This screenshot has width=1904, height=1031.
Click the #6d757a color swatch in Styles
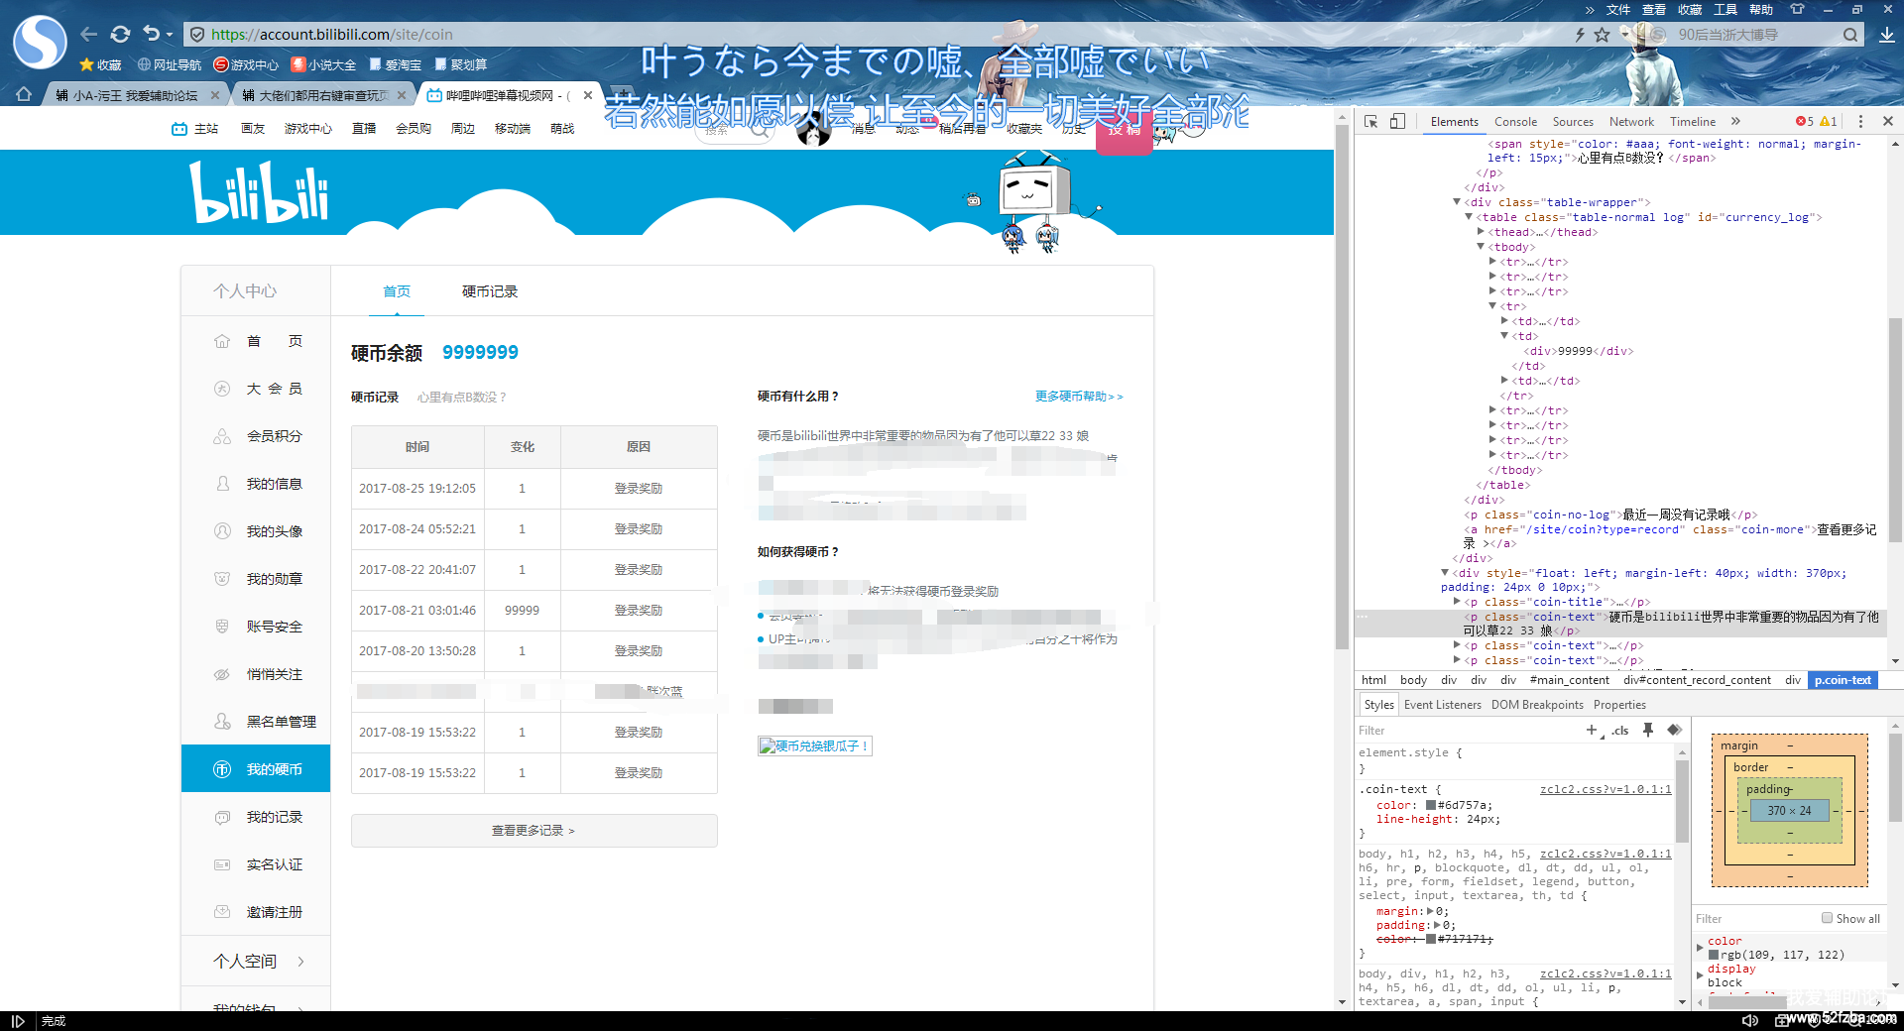(1431, 805)
